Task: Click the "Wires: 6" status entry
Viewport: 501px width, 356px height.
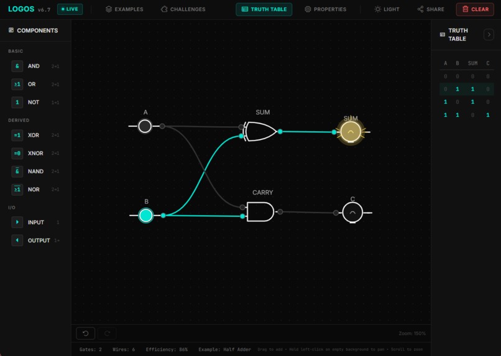Action: [124, 350]
